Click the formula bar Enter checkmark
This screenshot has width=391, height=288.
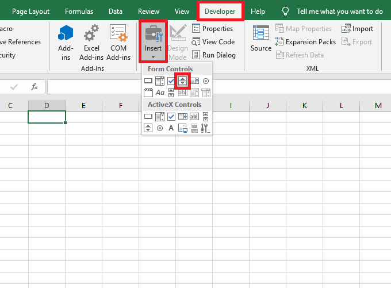coord(14,87)
